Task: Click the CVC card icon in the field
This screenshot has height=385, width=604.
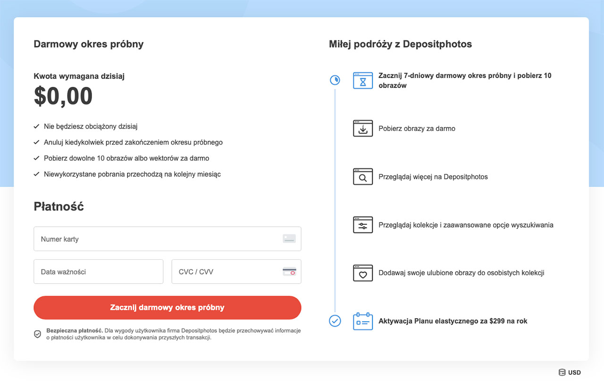Action: click(289, 272)
